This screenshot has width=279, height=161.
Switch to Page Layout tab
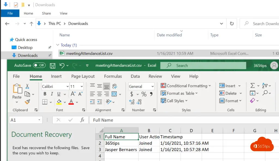(x=83, y=76)
